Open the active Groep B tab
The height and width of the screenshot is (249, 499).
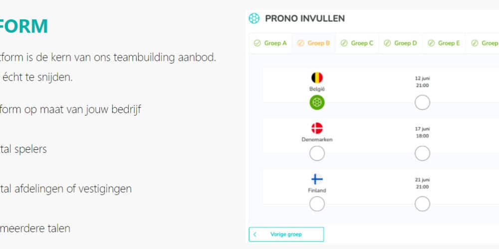[x=314, y=43]
